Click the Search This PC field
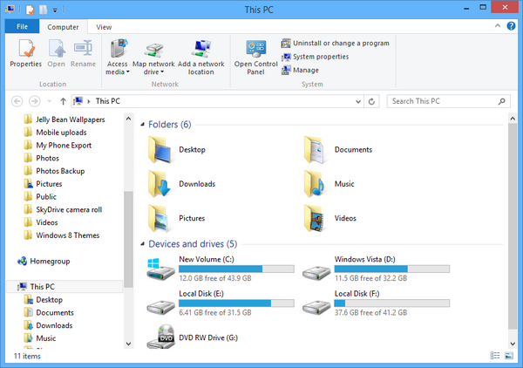523x368 pixels. (x=448, y=101)
